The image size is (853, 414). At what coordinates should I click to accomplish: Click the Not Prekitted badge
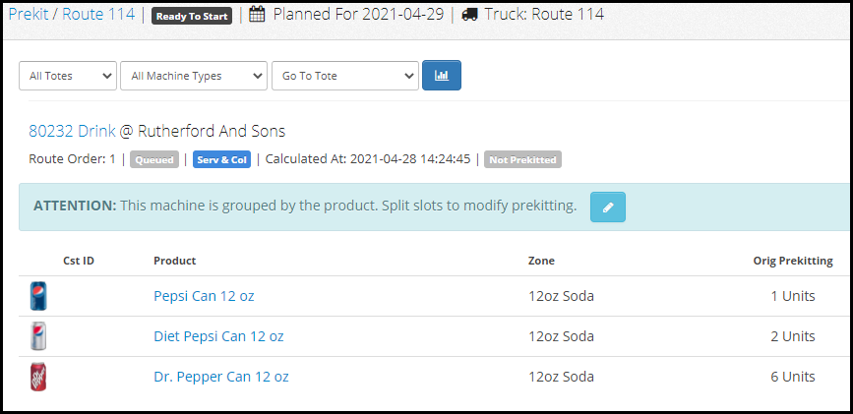pos(522,160)
